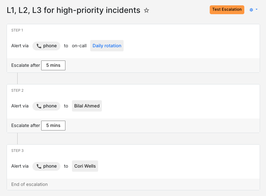Image resolution: width=266 pixels, height=196 pixels.
Task: Click the End of escalation footer
Action: (x=30, y=184)
